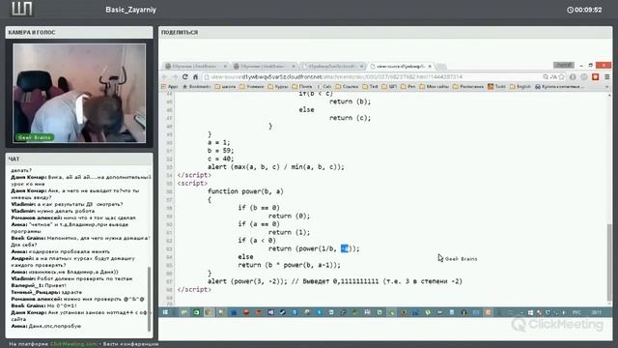Open the Ссылки bookmarks folder

pos(347,86)
